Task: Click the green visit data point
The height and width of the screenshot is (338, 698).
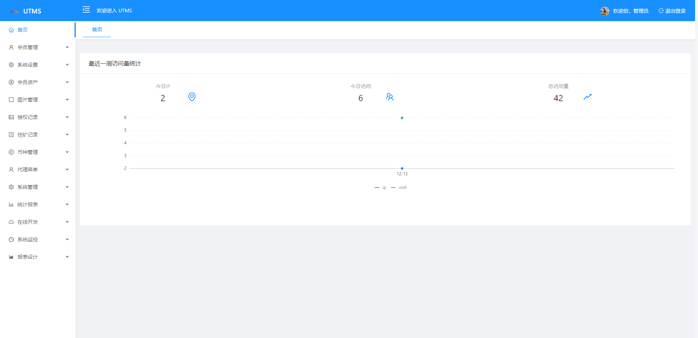Action: click(402, 118)
